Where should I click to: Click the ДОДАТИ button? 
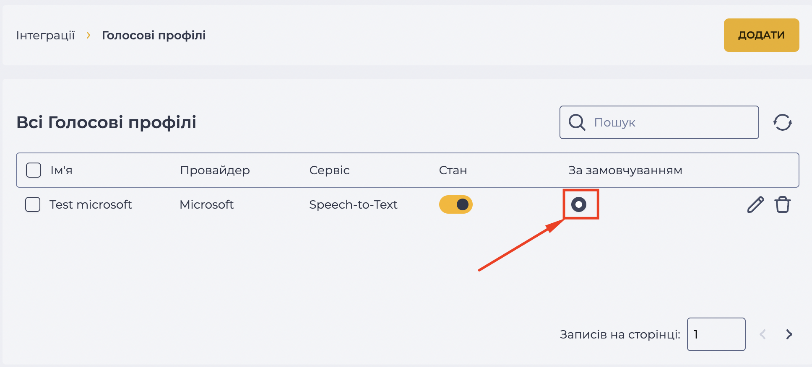[761, 35]
